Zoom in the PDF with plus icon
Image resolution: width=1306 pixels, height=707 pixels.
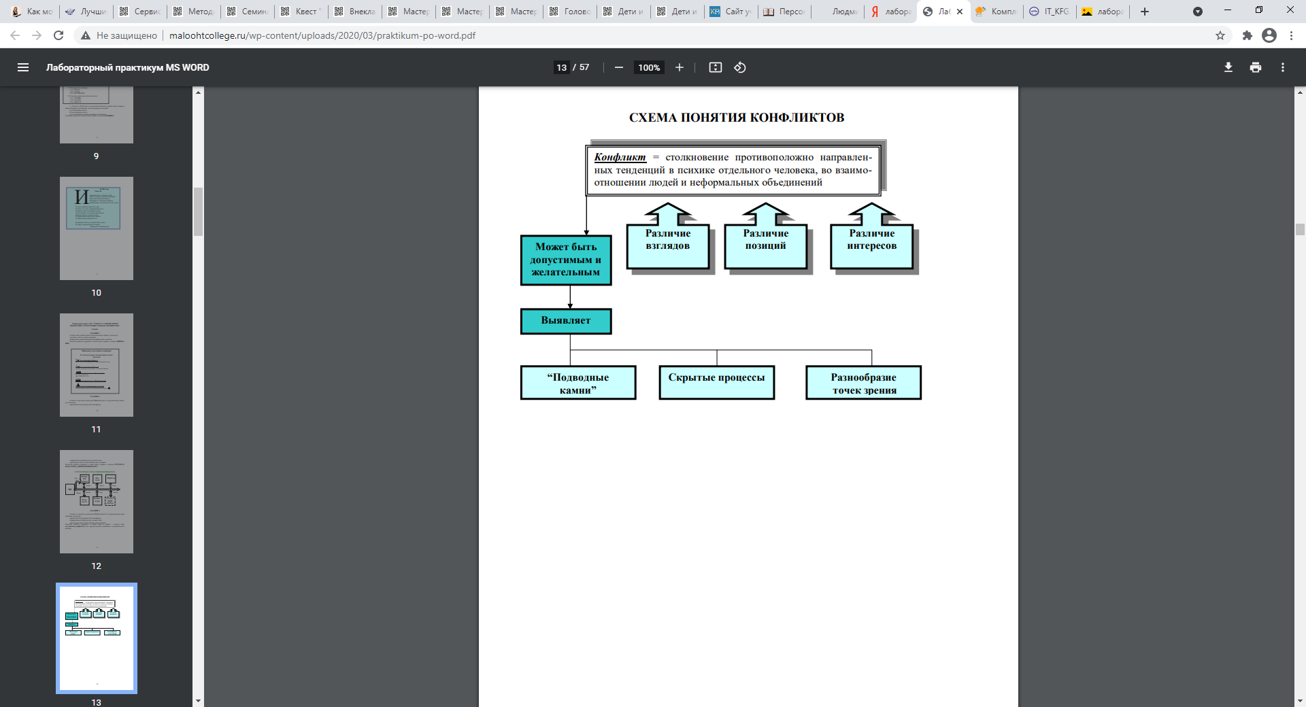(x=679, y=67)
